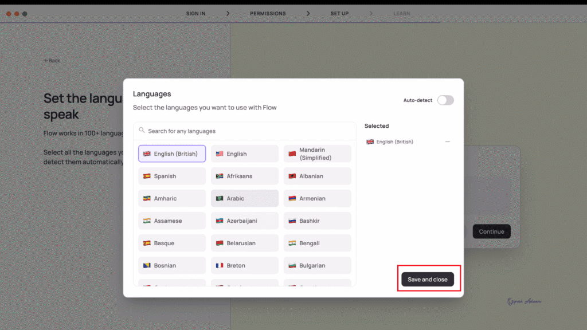Select the Armenian language tile
Image resolution: width=587 pixels, height=330 pixels.
[317, 198]
